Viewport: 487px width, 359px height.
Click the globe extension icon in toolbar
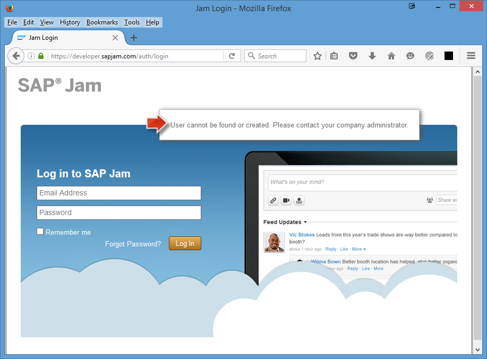(x=430, y=56)
